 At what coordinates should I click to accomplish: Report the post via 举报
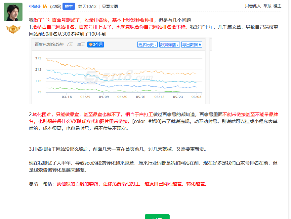pyautogui.click(x=267, y=6)
